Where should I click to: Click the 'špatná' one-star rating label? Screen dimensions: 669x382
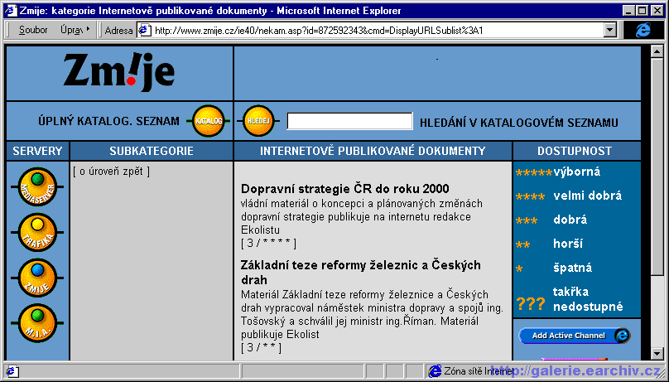pyautogui.click(x=573, y=268)
